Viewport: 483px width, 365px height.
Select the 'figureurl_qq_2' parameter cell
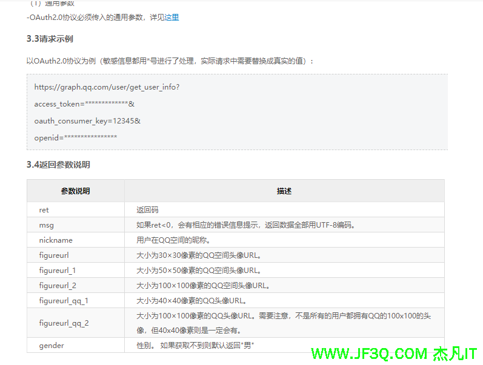(x=64, y=323)
